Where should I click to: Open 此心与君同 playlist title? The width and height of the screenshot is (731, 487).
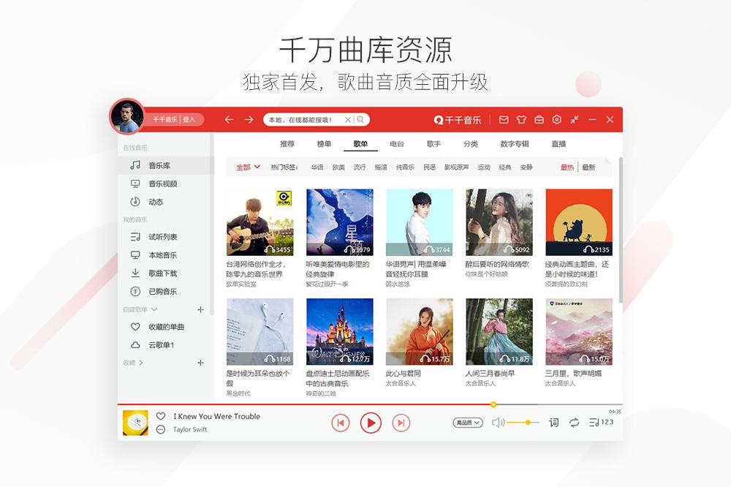[x=404, y=373]
